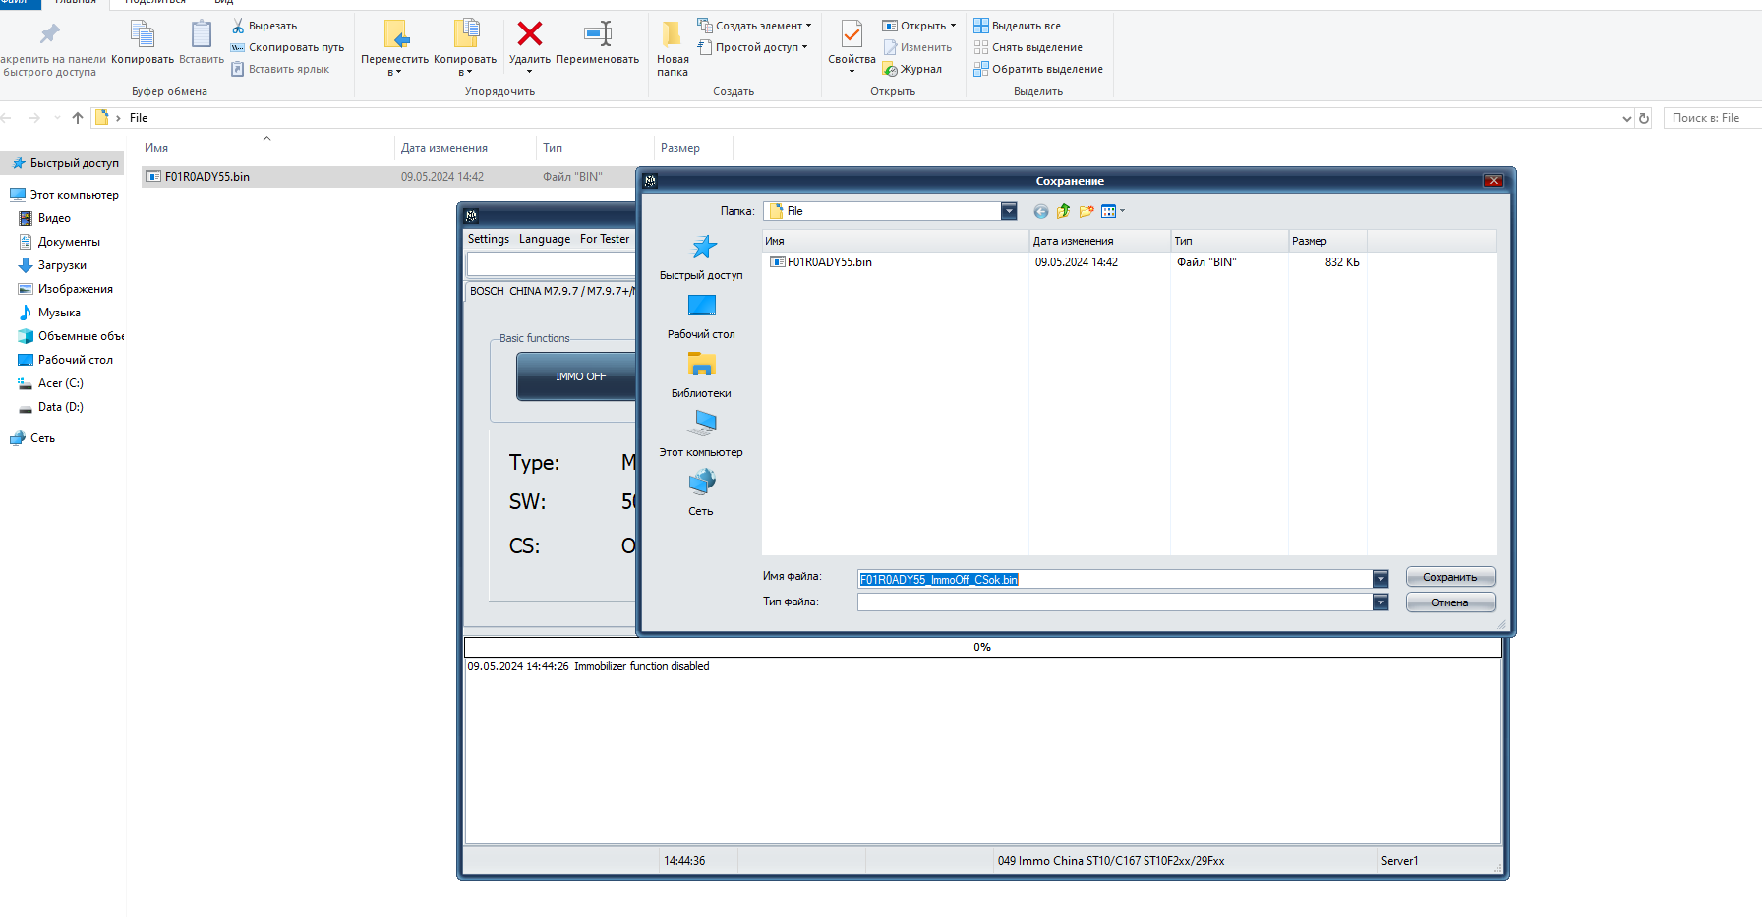Create new folder icon in save dialog

click(1087, 211)
